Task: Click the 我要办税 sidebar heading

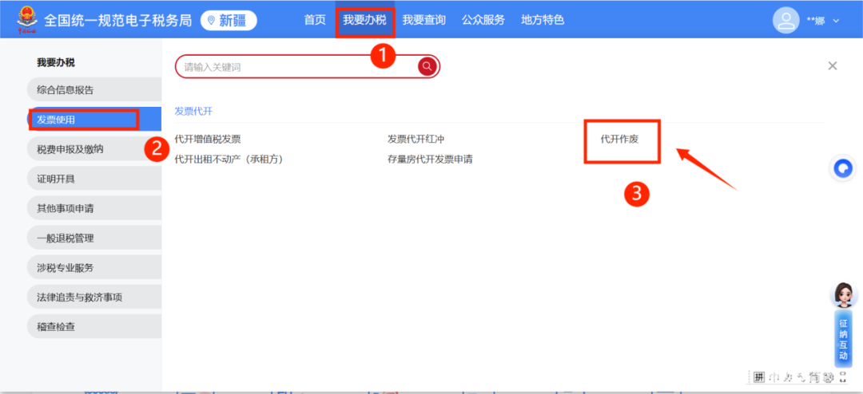Action: coord(56,63)
